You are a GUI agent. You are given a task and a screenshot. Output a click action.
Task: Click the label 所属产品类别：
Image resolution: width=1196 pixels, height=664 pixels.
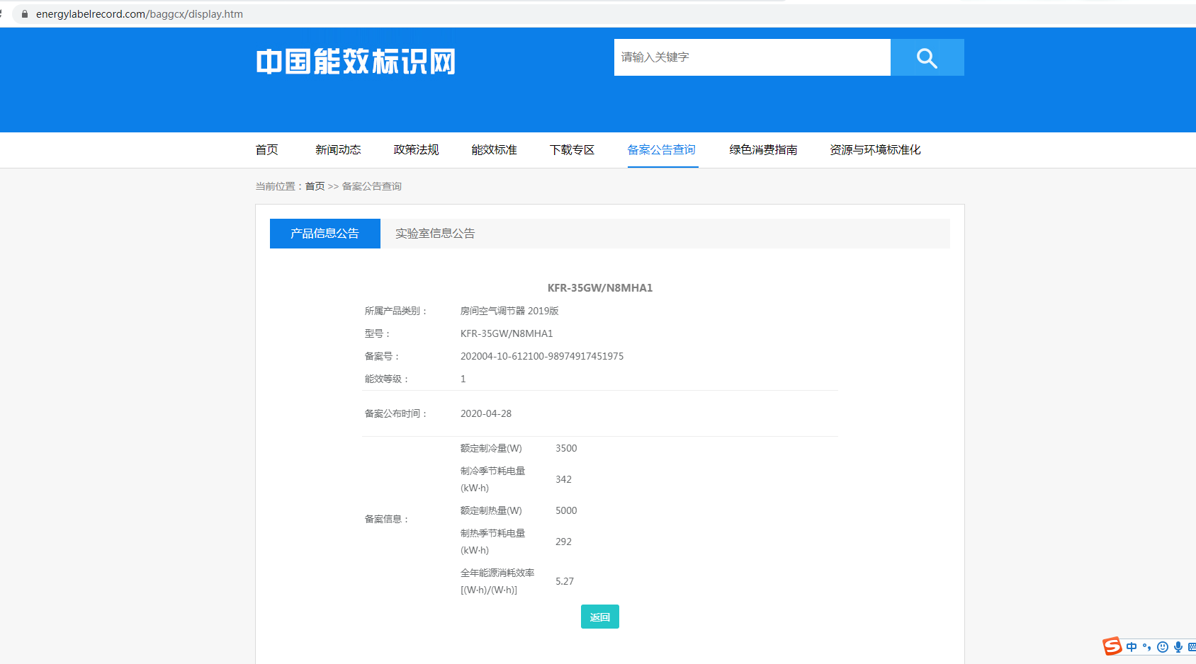point(397,311)
